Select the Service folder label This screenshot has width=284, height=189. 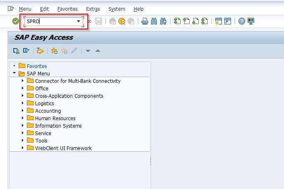click(43, 133)
